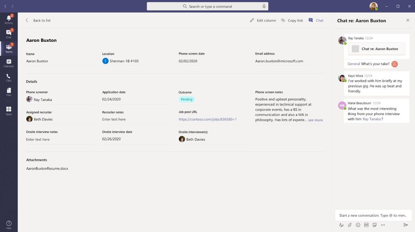Open the emoji picker in chat

point(358,225)
